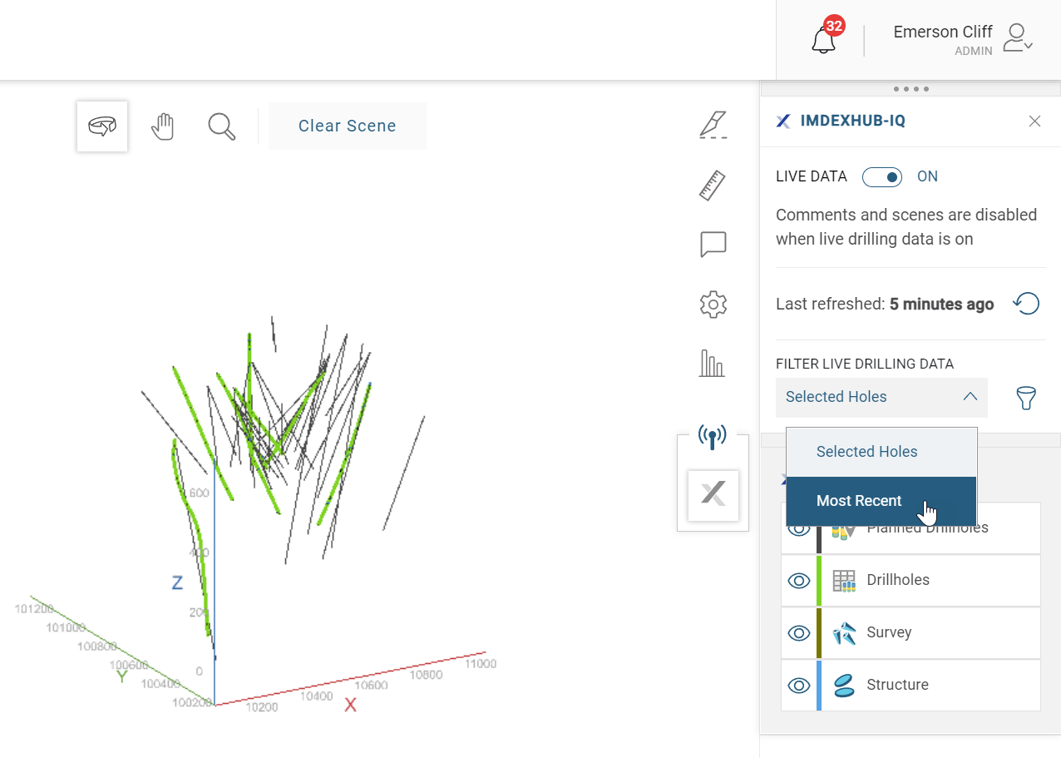Viewport: 1061px width, 758px height.
Task: Click the Survey tool icon
Action: click(x=844, y=633)
